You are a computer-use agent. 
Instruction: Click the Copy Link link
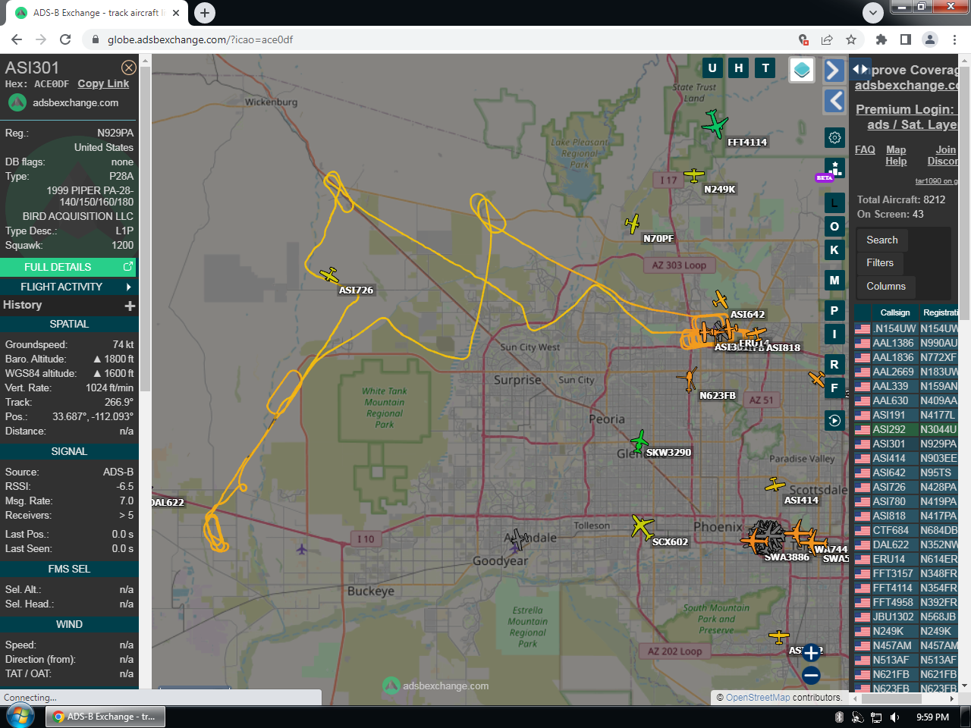[103, 84]
